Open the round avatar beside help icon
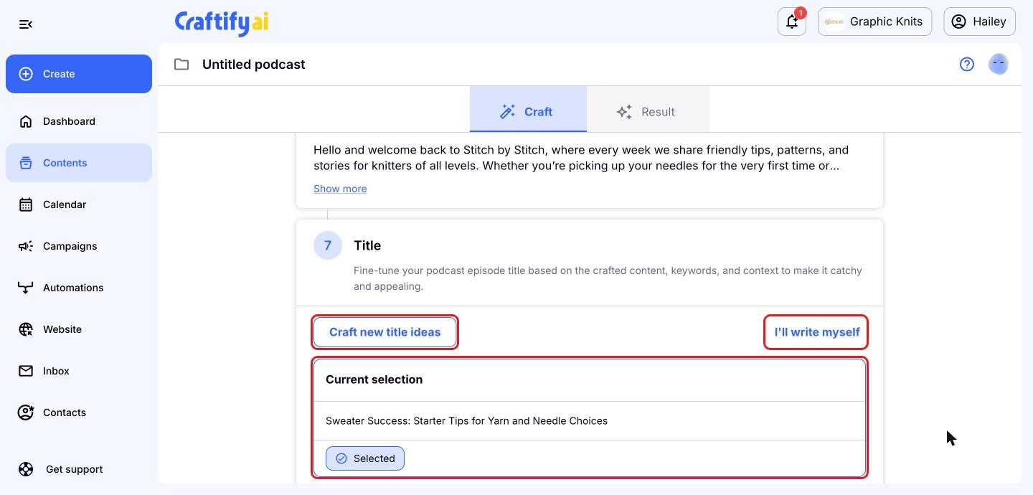This screenshot has width=1033, height=495. 999,65
